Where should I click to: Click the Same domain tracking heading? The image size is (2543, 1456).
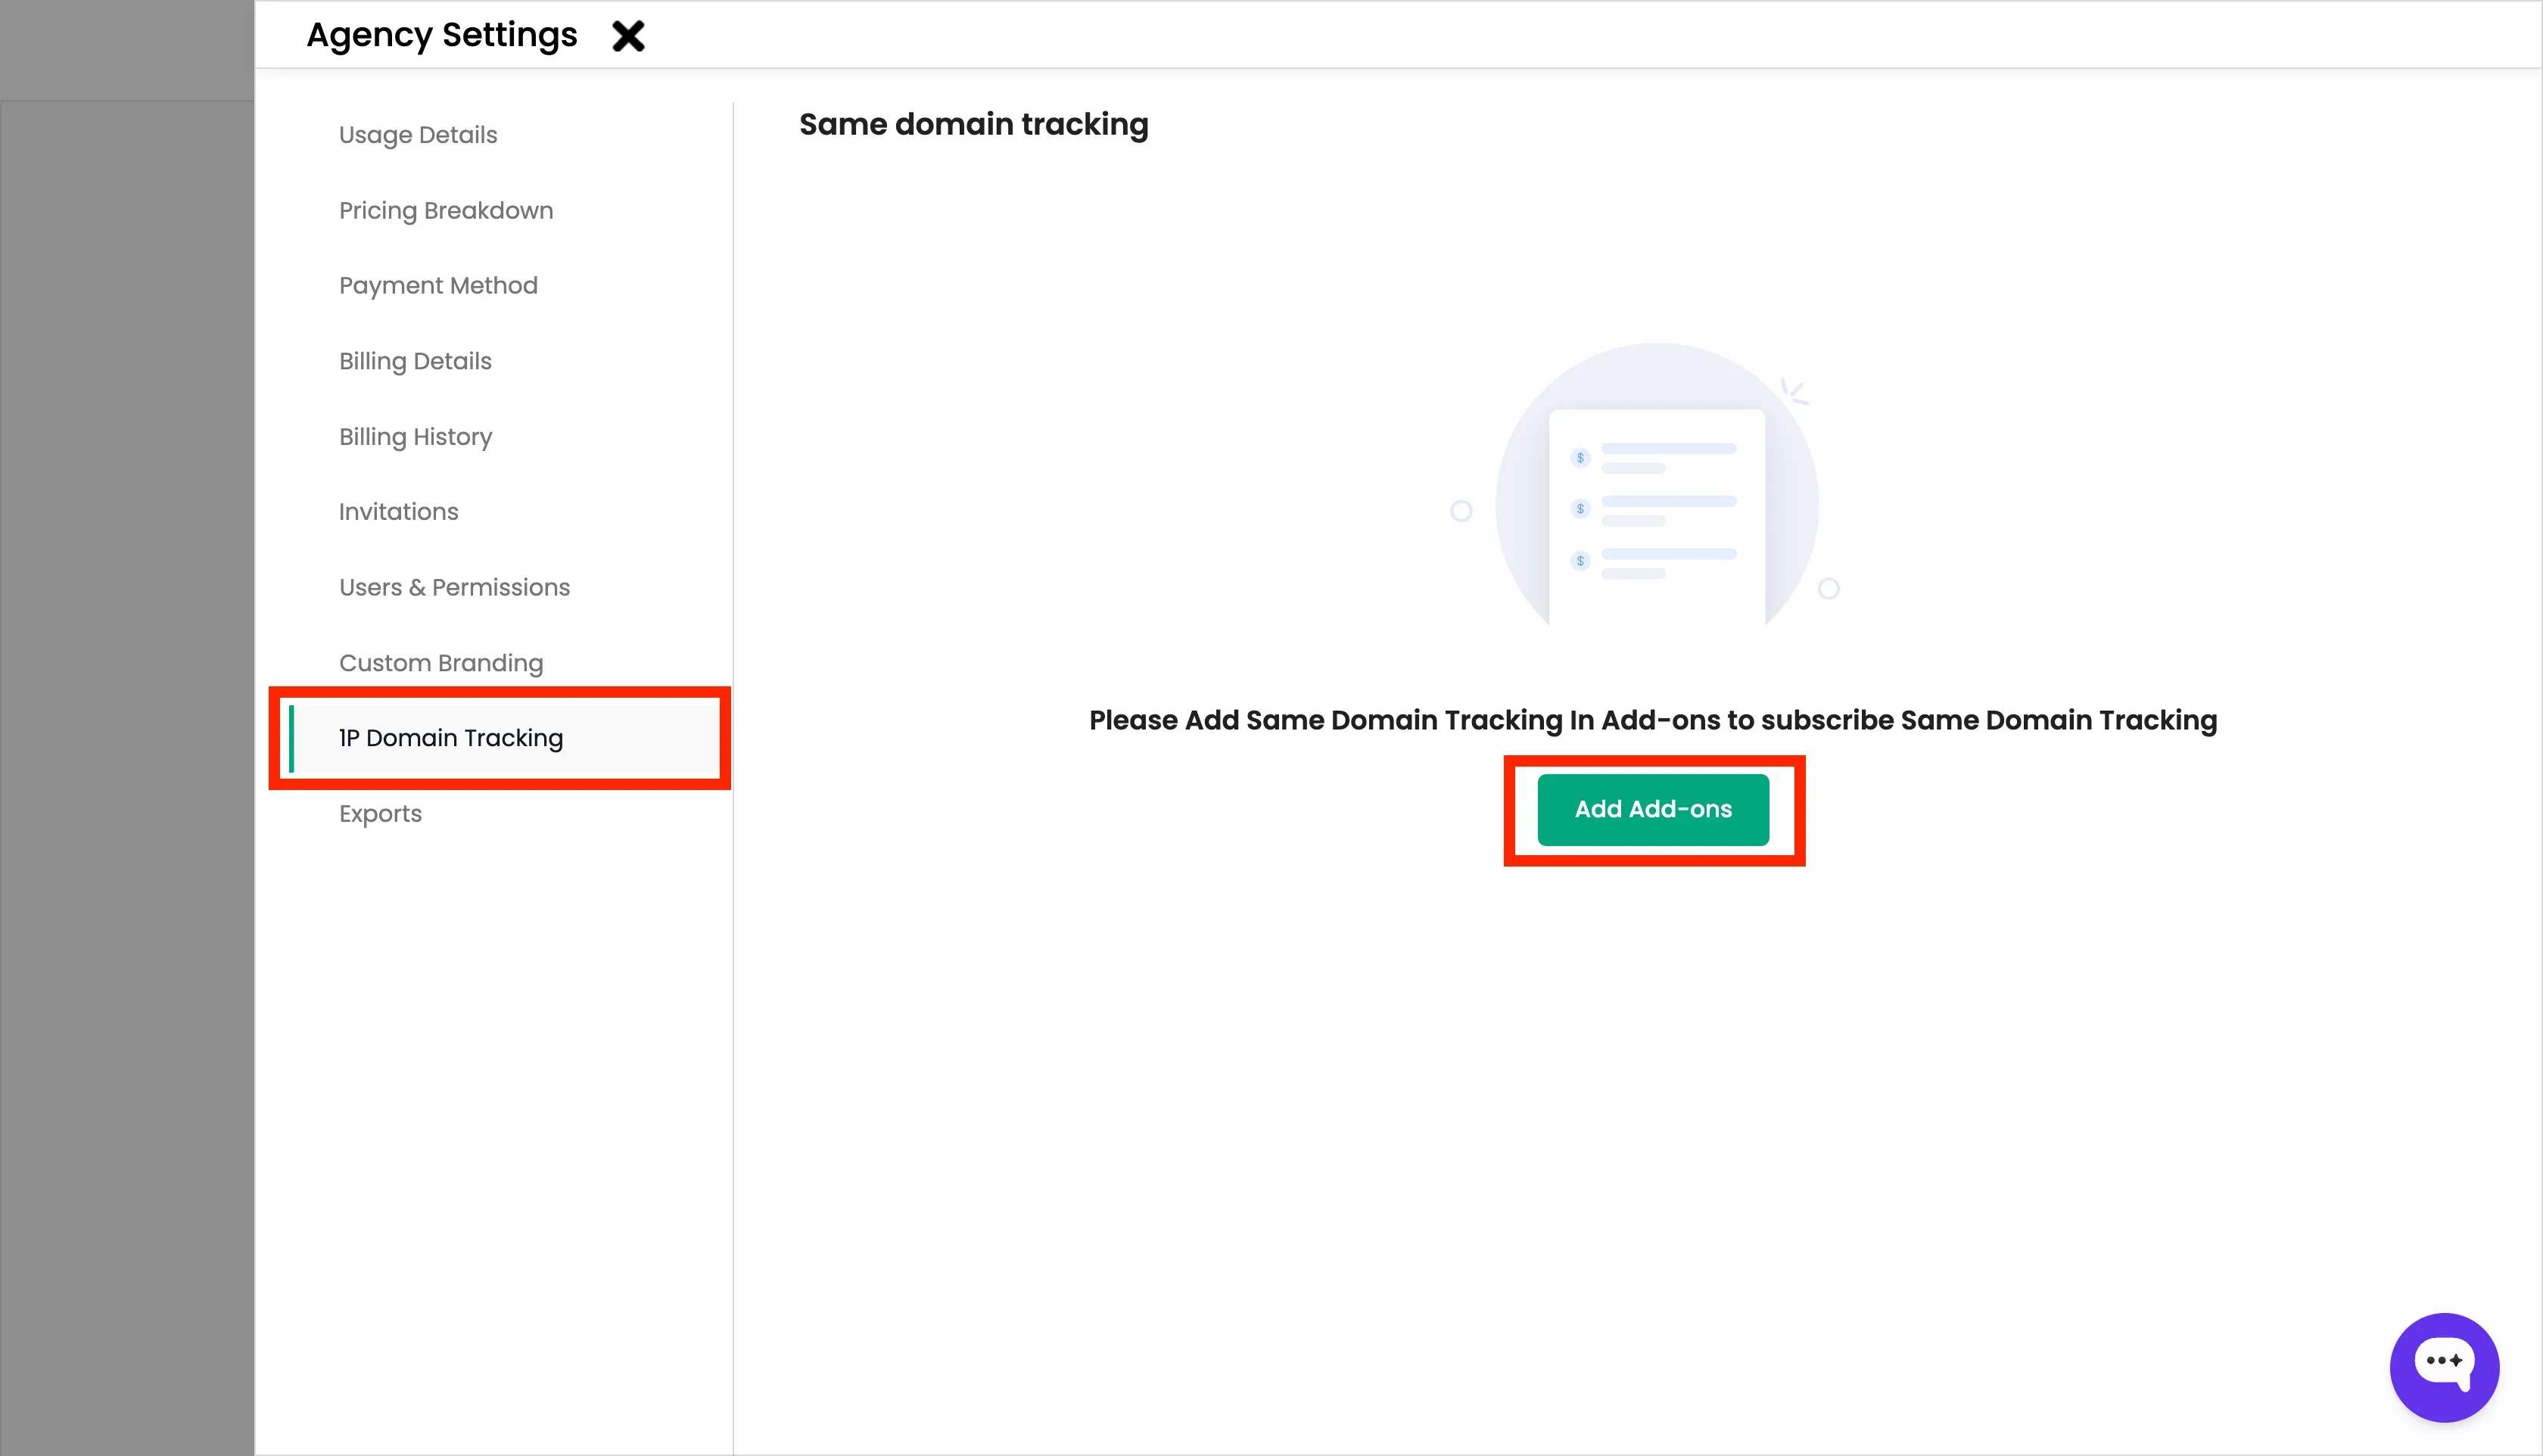pyautogui.click(x=973, y=124)
